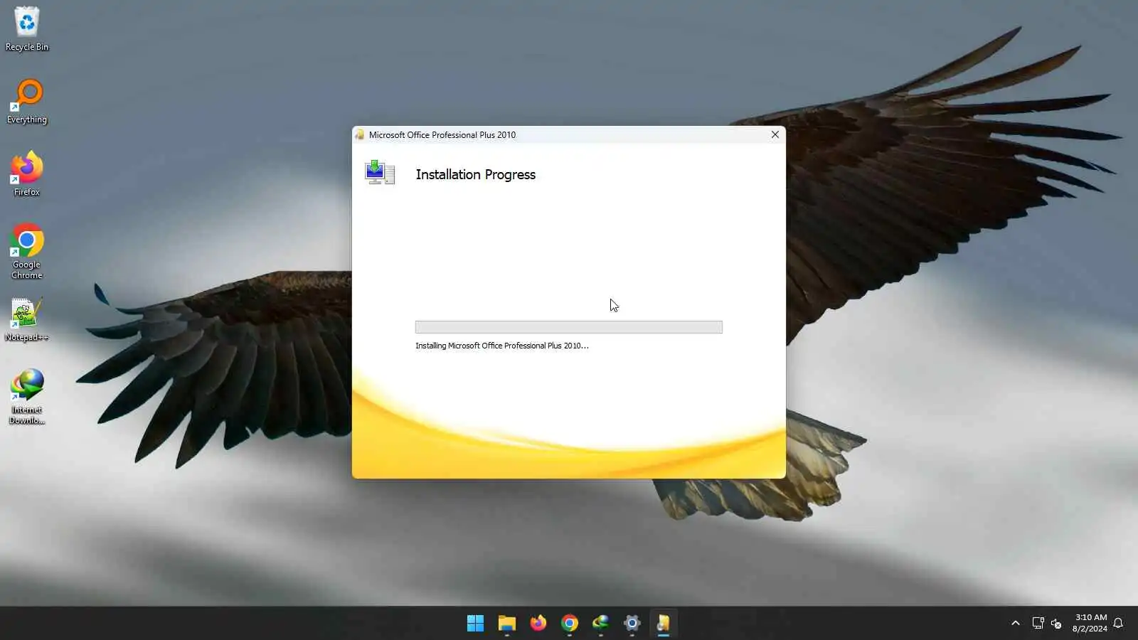The width and height of the screenshot is (1138, 640).
Task: Click the 'Installing Microsoft Office Professional Plus 2010...' status text
Action: click(502, 346)
